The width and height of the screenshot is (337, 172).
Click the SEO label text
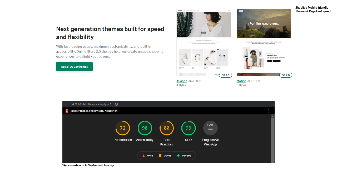(189, 140)
